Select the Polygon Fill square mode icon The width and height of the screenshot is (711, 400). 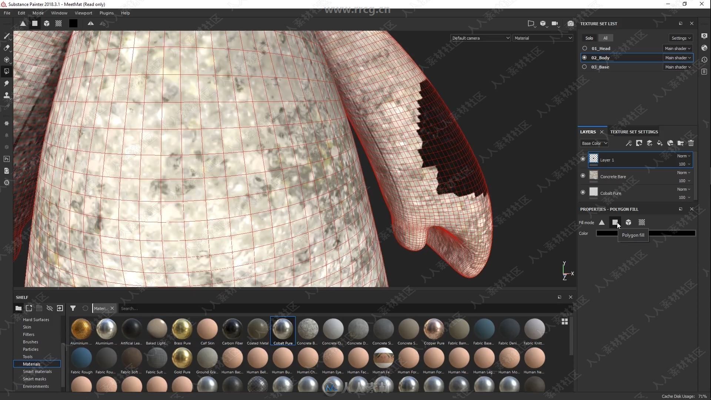click(614, 222)
